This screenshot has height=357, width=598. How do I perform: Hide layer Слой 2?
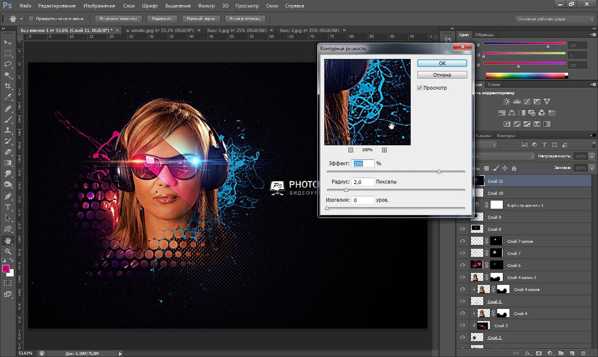463,337
